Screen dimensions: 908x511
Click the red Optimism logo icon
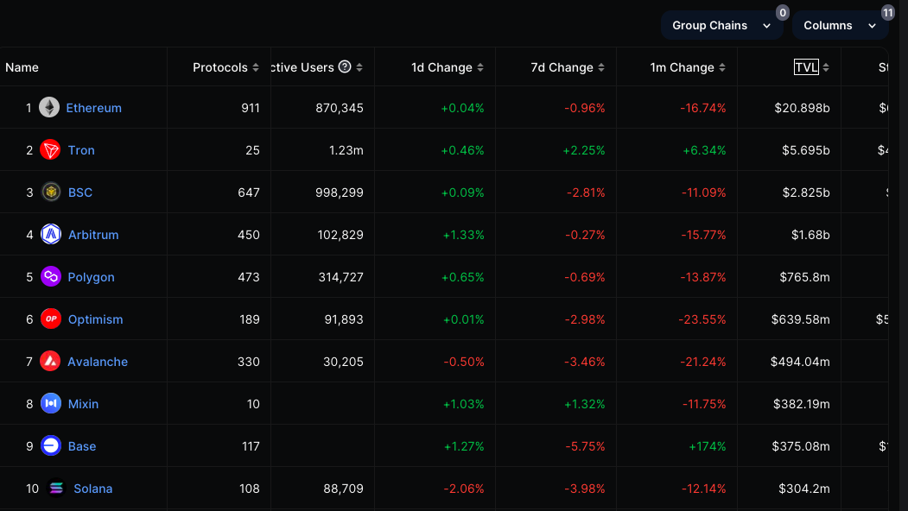(51, 319)
